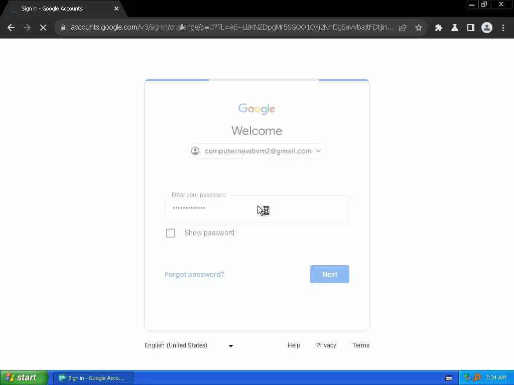
Task: Submit password with Next button
Action: pos(329,274)
